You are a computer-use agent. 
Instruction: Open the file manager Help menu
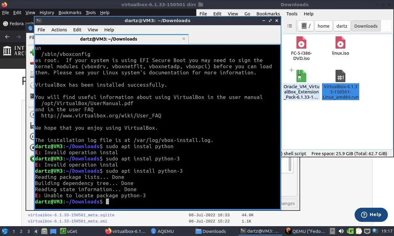click(308, 14)
